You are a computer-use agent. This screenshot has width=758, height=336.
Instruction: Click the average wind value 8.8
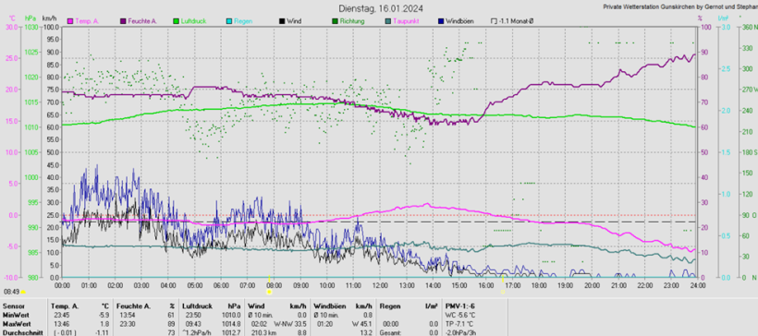[x=301, y=332]
